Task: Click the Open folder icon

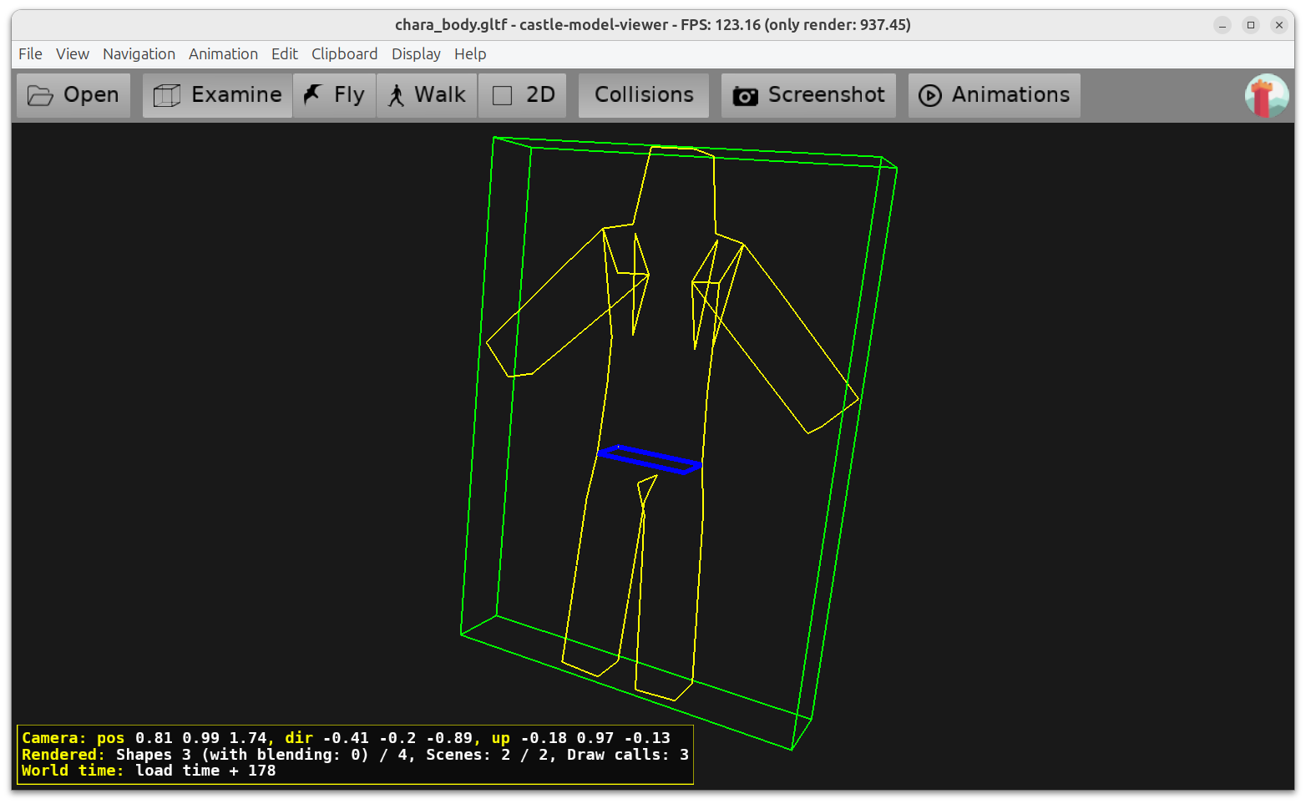Action: [40, 95]
